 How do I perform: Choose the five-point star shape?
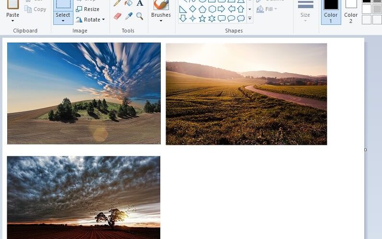(202, 19)
